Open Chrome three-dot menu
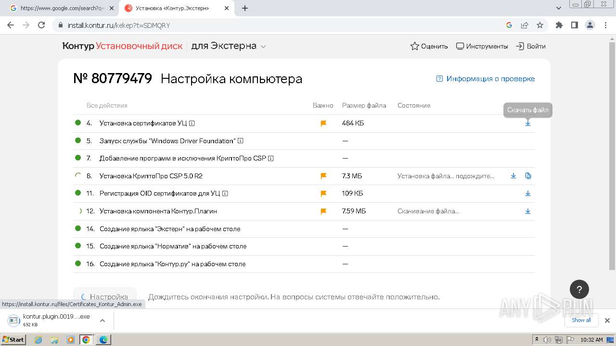 tap(605, 25)
